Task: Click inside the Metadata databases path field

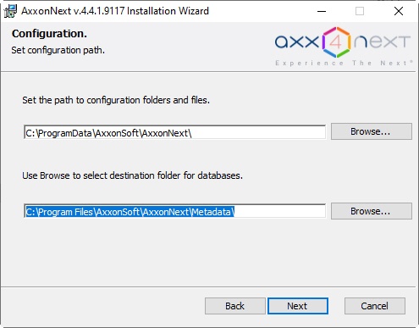Action: [174, 211]
